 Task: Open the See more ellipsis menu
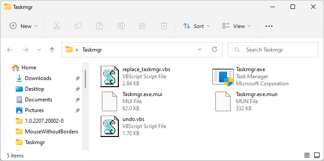click(x=269, y=26)
